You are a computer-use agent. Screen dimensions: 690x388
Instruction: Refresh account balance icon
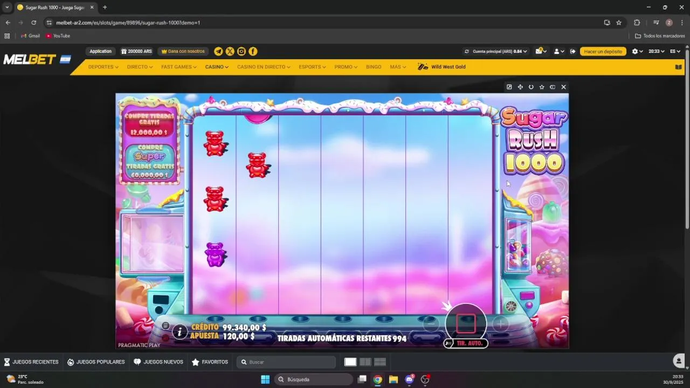coord(467,51)
